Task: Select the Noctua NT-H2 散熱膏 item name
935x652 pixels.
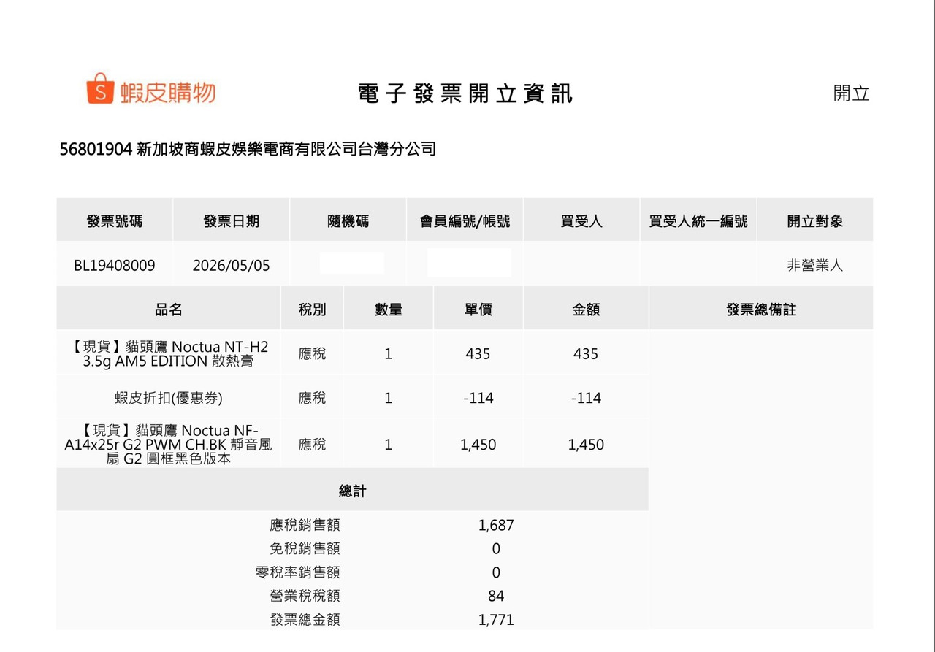Action: tap(169, 353)
